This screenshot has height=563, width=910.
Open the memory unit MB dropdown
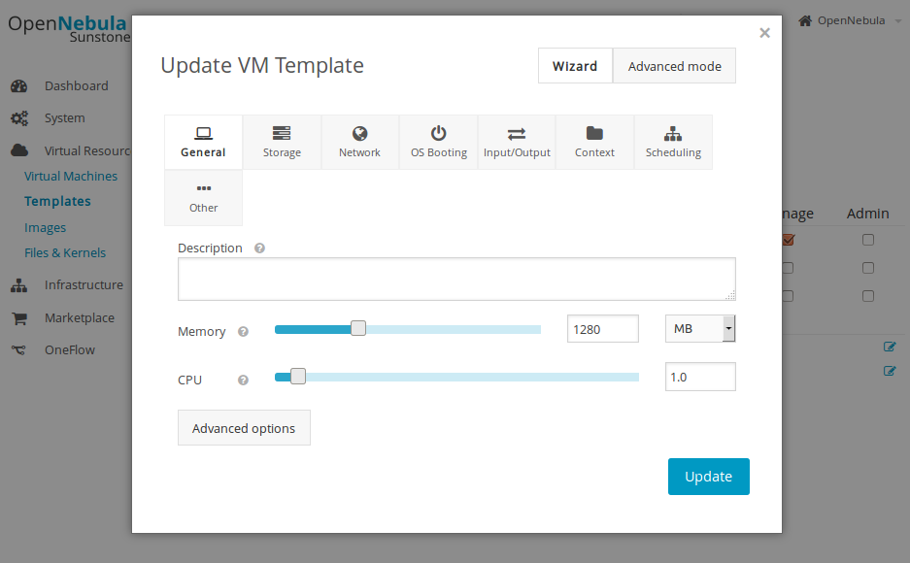click(x=699, y=329)
